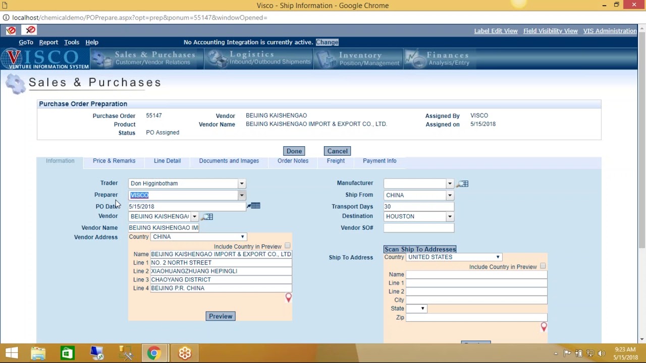The width and height of the screenshot is (646, 363).
Task: Open the Field Visibility View link
Action: [550, 31]
